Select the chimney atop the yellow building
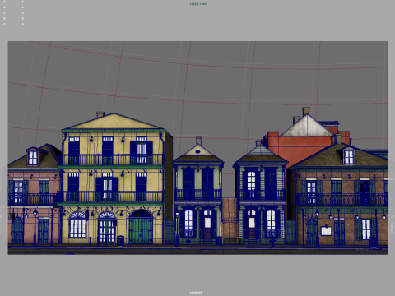Screen dimensions: 395x296 pyautogui.click(x=100, y=114)
